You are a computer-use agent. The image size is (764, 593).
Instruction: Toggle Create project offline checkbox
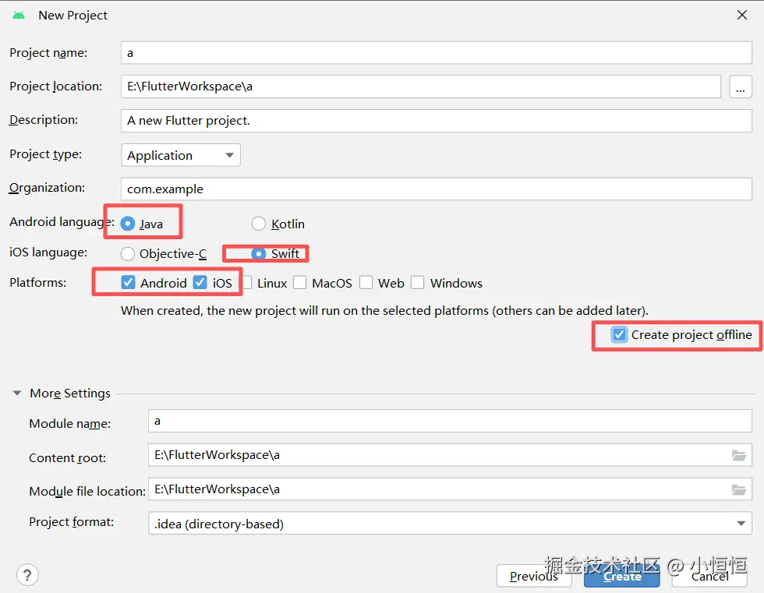click(x=619, y=334)
